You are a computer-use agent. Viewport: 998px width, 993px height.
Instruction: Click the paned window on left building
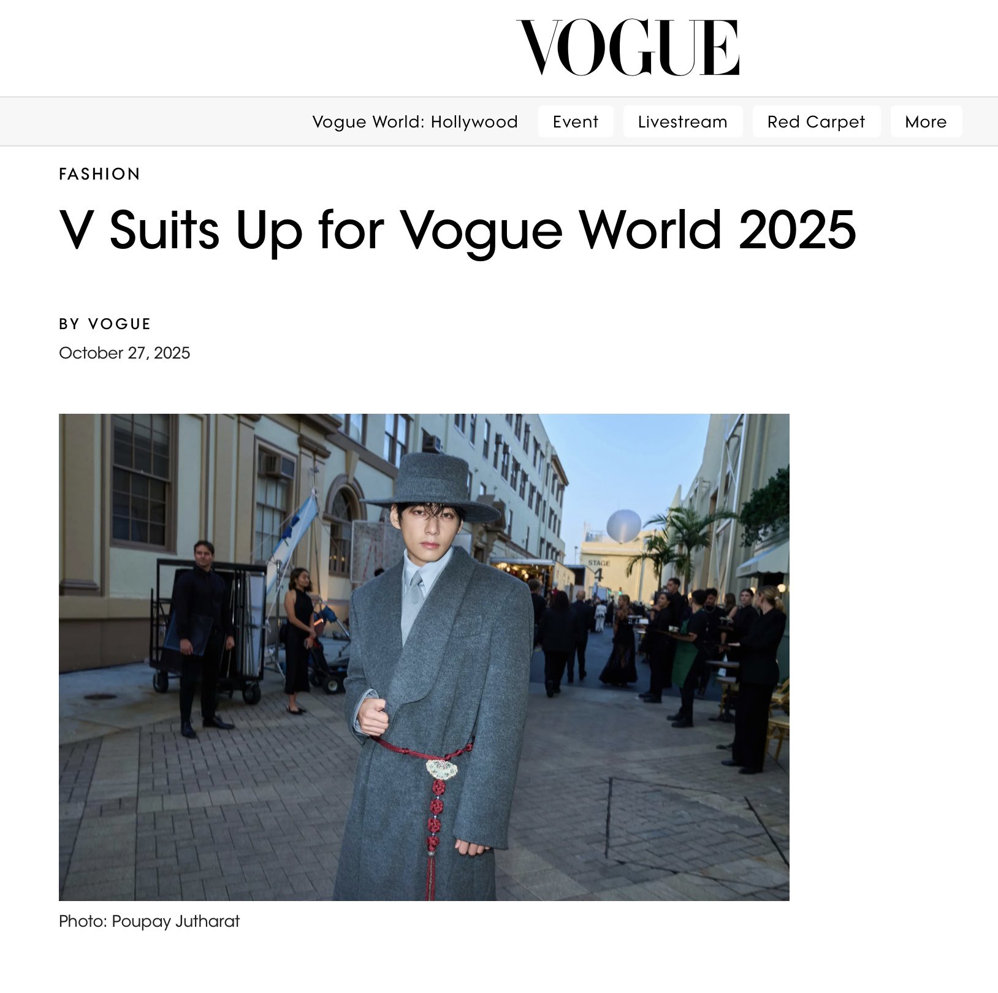point(141,480)
